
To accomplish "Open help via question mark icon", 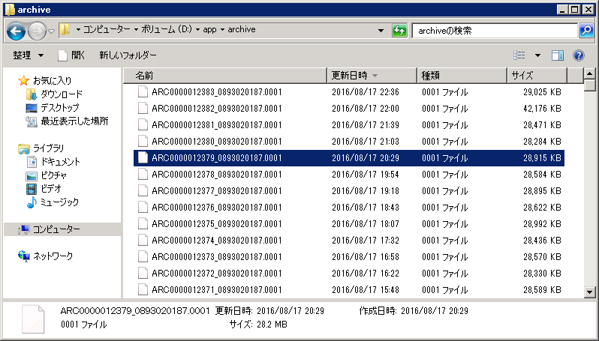I will pyautogui.click(x=579, y=55).
